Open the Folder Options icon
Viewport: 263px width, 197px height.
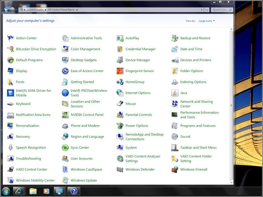coord(175,71)
